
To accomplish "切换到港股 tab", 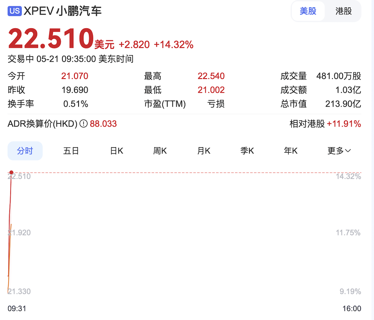I will tap(343, 11).
